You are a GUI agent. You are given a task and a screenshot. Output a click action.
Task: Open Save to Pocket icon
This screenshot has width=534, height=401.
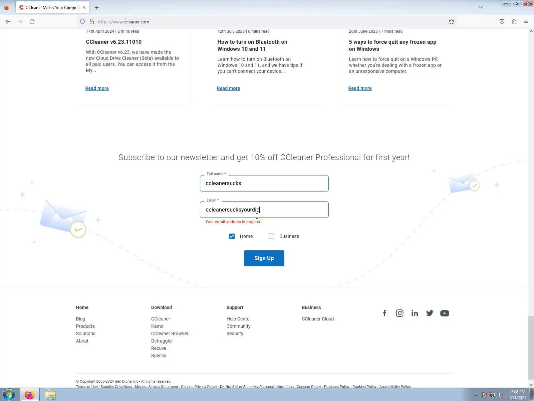[x=502, y=22]
